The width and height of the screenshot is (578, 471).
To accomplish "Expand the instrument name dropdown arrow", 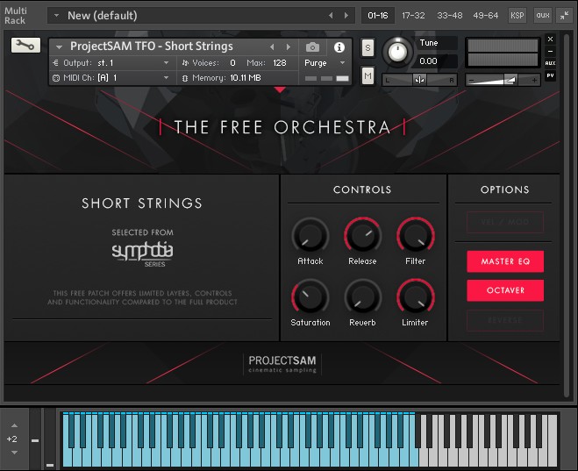I will point(59,47).
